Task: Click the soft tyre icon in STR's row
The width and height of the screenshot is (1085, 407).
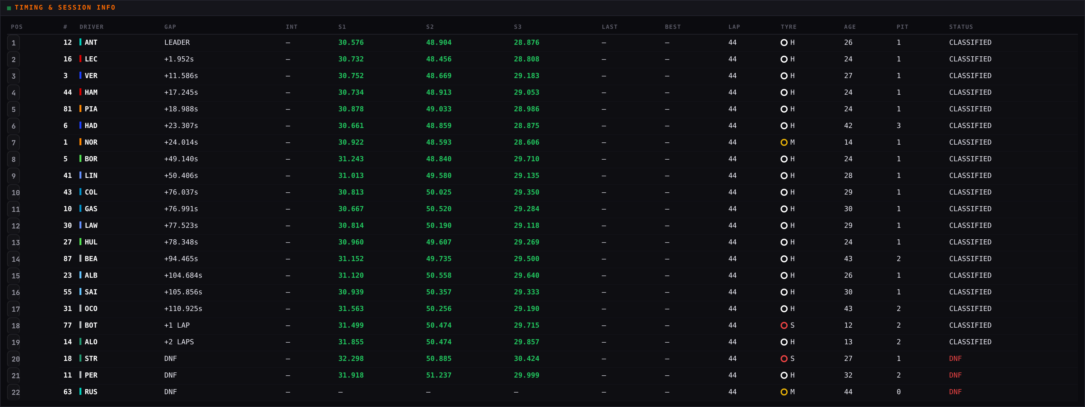Action: (784, 359)
